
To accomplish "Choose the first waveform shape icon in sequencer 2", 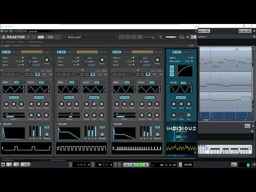I will pyautogui.click(x=59, y=75).
